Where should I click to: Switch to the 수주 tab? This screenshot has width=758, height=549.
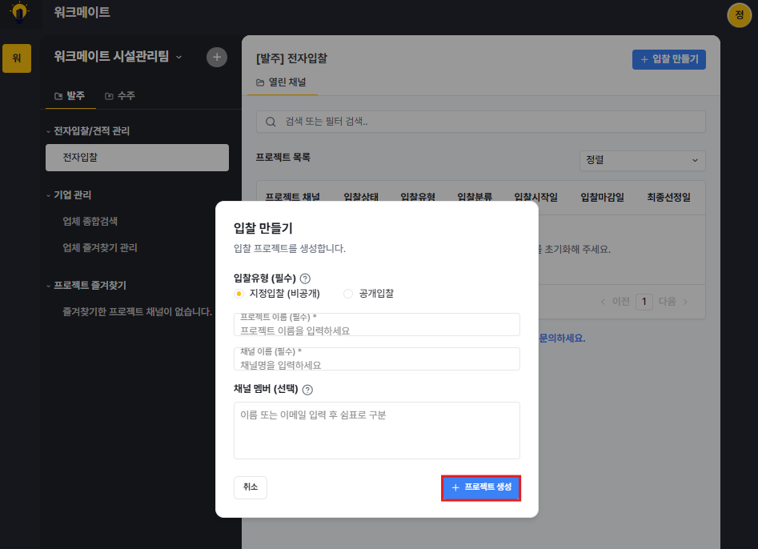tap(120, 96)
